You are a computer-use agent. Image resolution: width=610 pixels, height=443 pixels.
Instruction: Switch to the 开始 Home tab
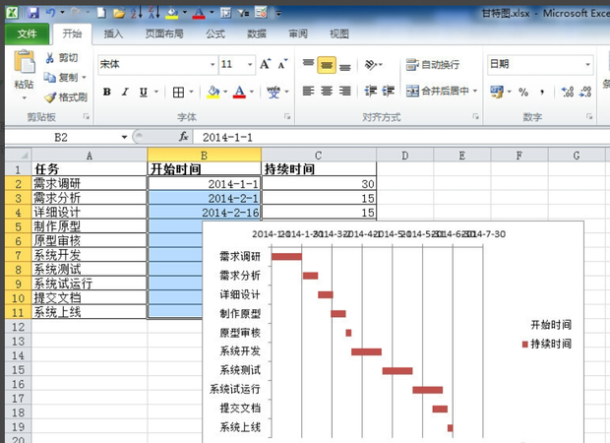(x=73, y=33)
